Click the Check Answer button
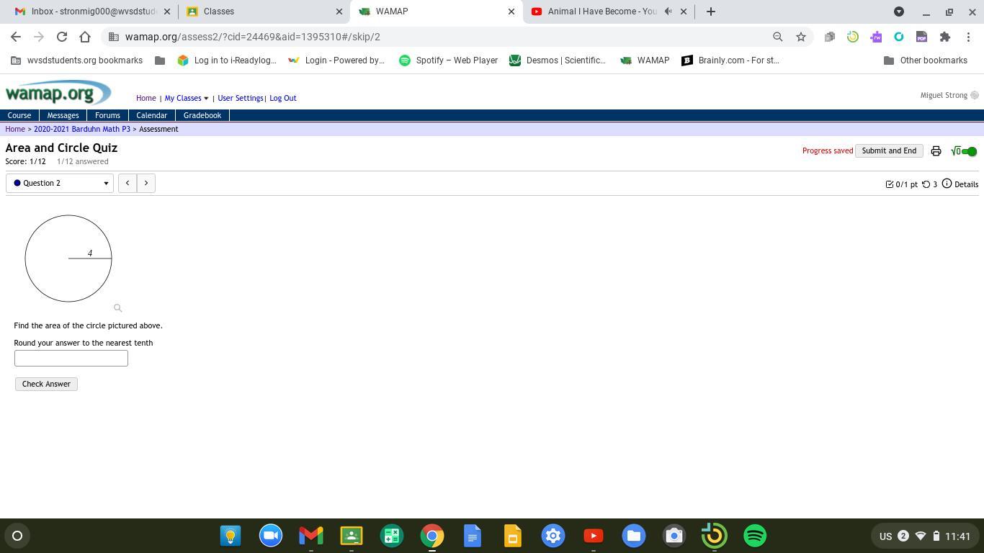 click(46, 384)
